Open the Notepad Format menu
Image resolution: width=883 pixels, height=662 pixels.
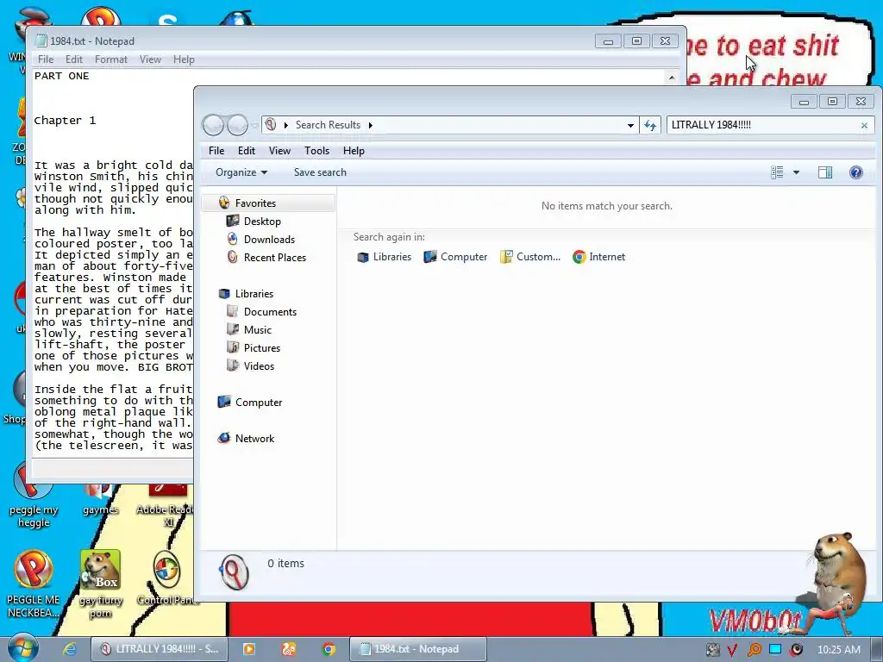pyautogui.click(x=111, y=59)
